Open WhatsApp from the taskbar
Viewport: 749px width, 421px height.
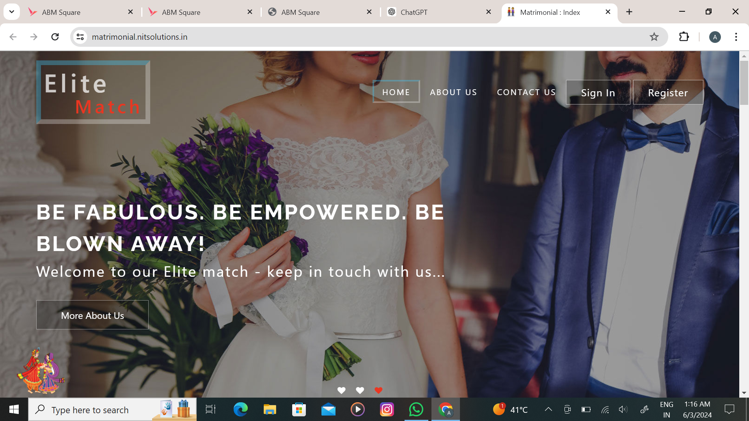pos(416,409)
